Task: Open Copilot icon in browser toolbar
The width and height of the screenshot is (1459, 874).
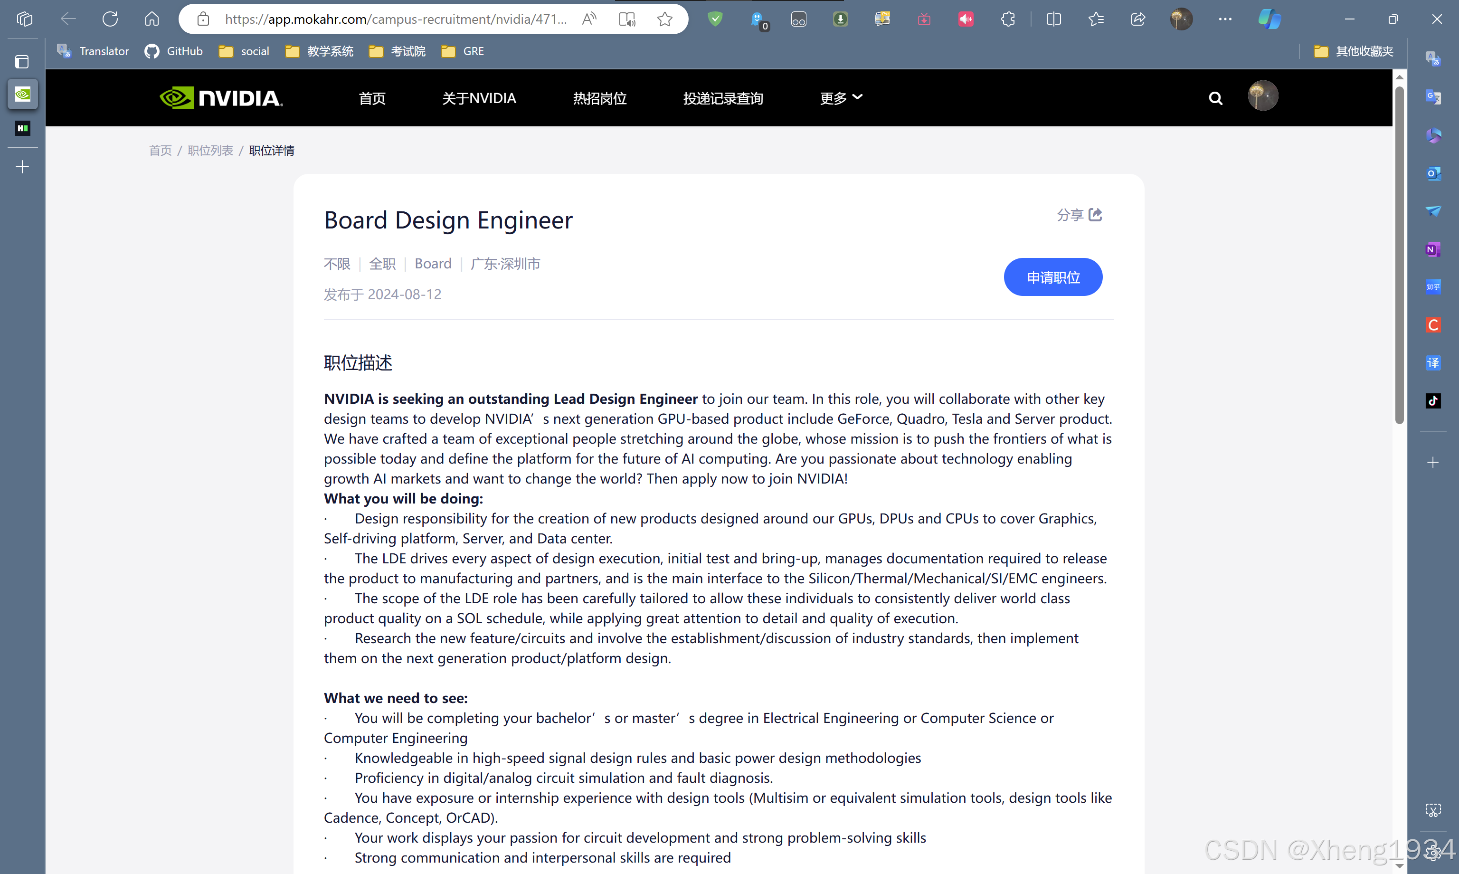Action: pyautogui.click(x=1270, y=19)
